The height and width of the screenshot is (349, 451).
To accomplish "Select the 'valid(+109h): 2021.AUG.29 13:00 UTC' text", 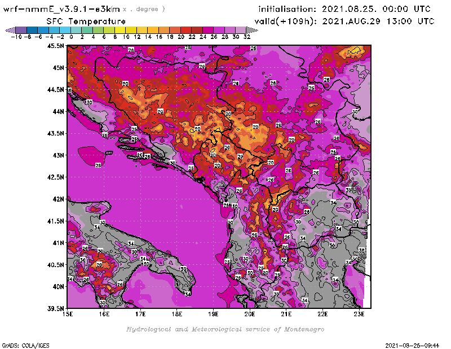I will 344,21.
